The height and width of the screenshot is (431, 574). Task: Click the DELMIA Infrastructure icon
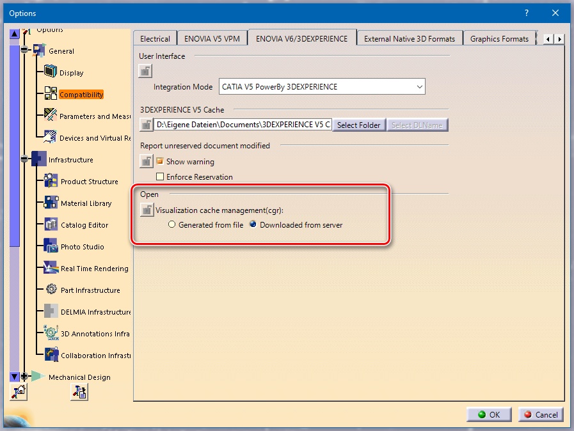click(x=51, y=311)
